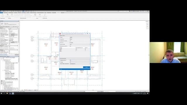Click the ribbon icon right of the circular icon

click(x=40, y=15)
